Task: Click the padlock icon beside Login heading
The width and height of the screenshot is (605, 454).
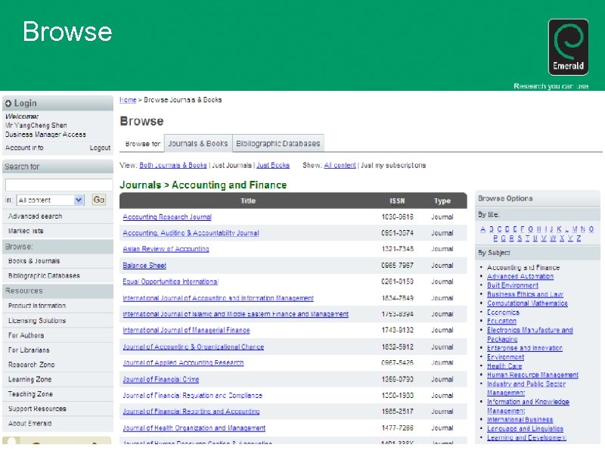Action: point(8,103)
